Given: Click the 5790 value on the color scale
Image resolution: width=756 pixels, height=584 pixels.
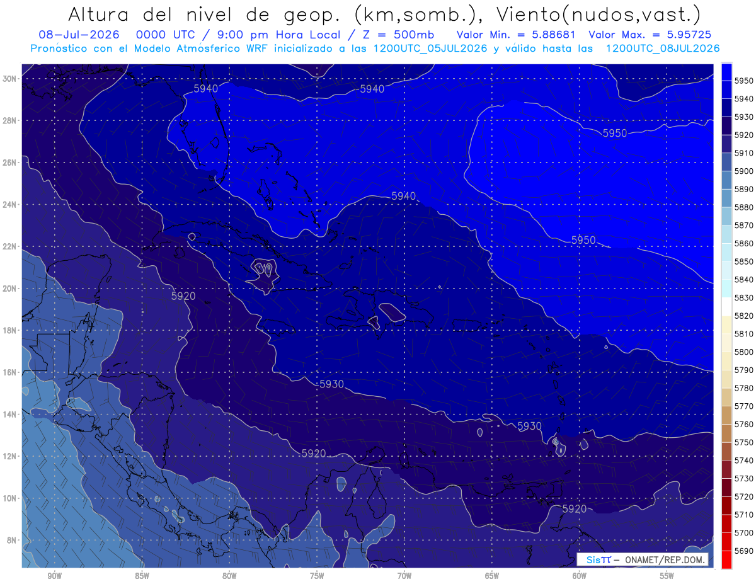Looking at the screenshot, I should click(x=744, y=370).
